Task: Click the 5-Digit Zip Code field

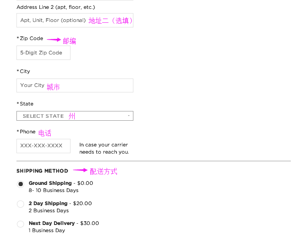Action: tap(43, 53)
